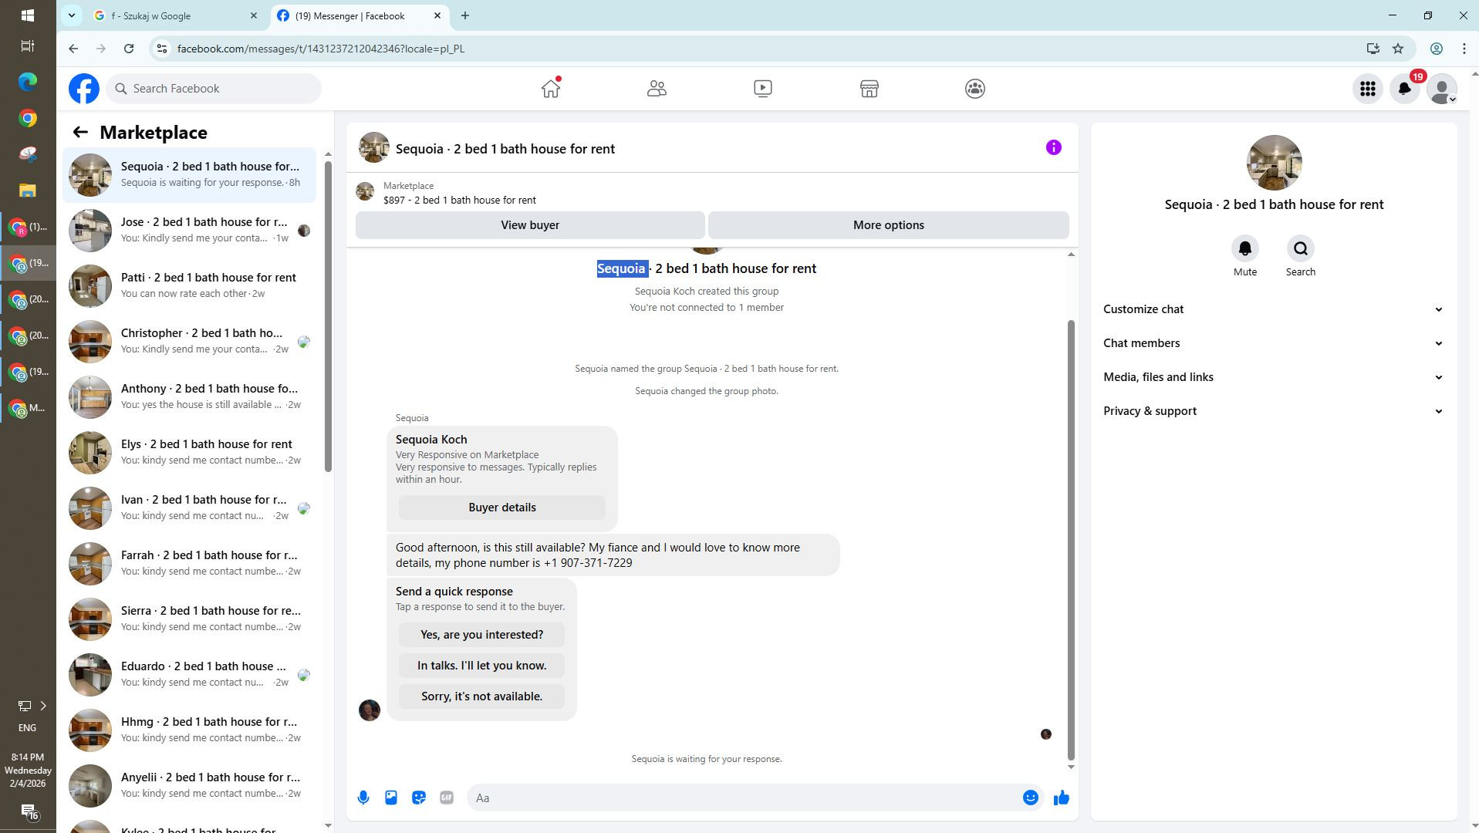
Task: Open Elys's conversation in list
Action: pyautogui.click(x=189, y=453)
